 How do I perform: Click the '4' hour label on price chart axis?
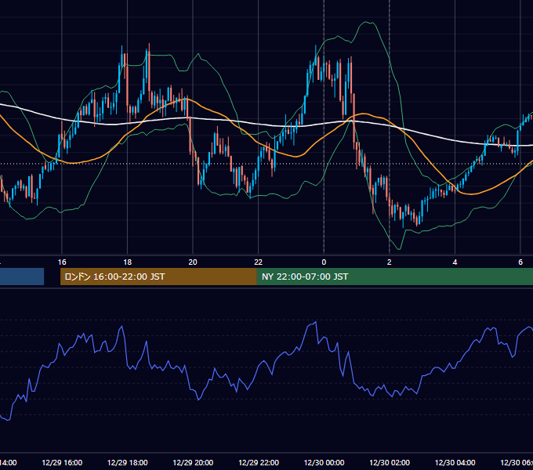point(455,262)
